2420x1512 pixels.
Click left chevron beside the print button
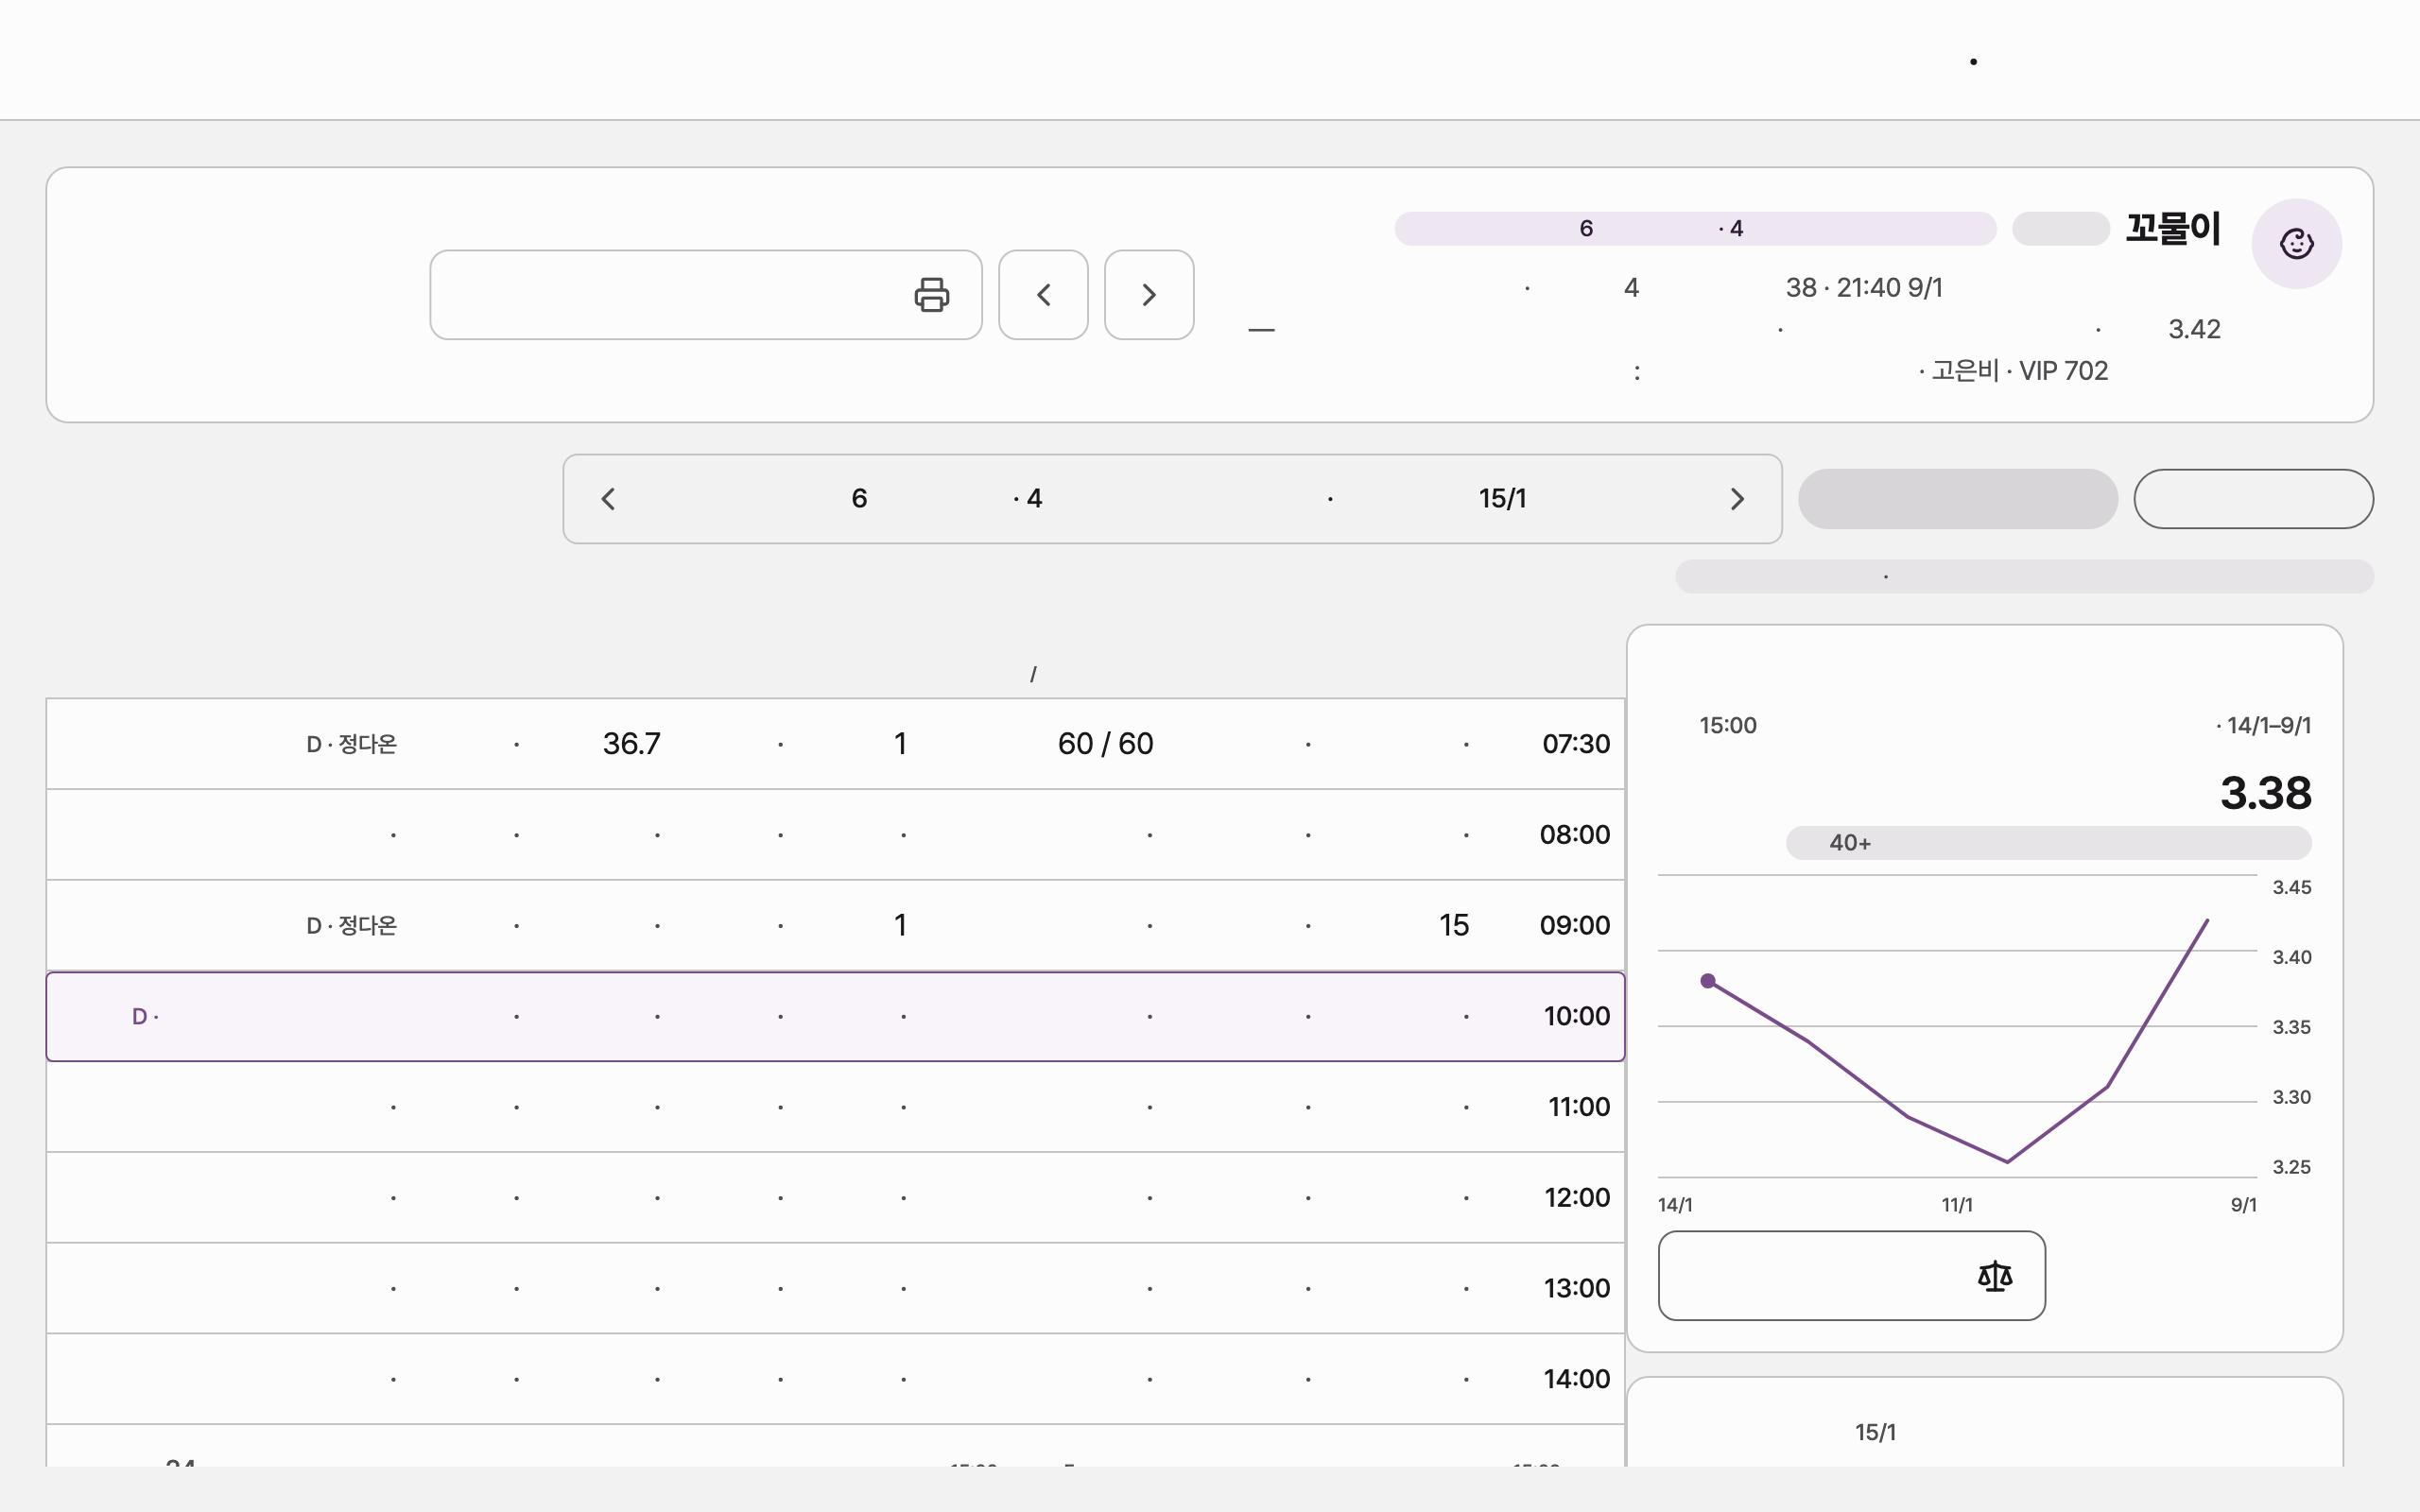[x=1043, y=295]
